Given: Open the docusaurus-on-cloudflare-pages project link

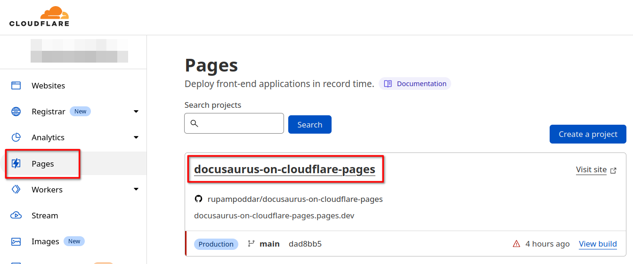Looking at the screenshot, I should [x=284, y=169].
